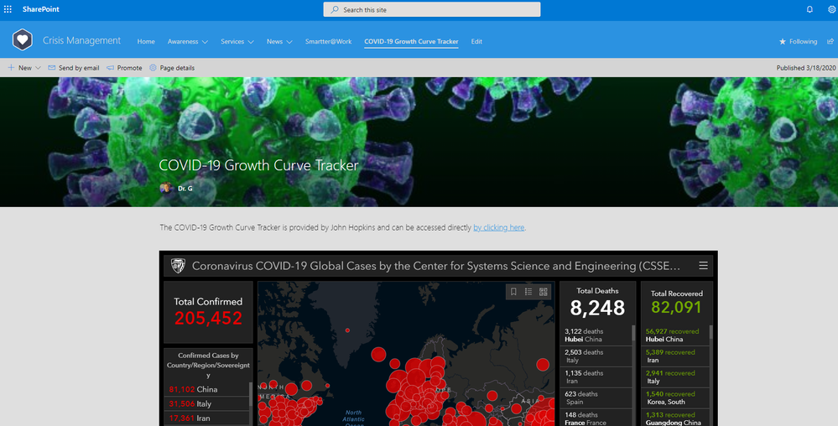838x426 pixels.
Task: Click the share site icon
Action: [x=830, y=41]
